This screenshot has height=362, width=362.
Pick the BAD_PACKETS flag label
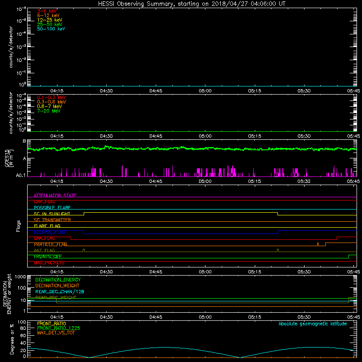tap(49, 263)
